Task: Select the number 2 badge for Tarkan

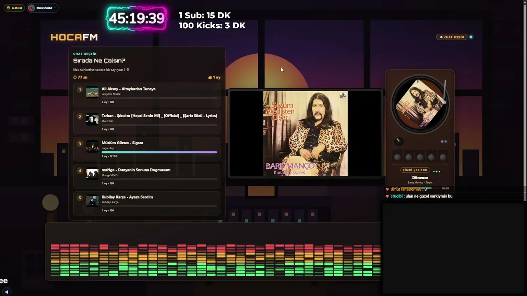Action: (x=80, y=117)
